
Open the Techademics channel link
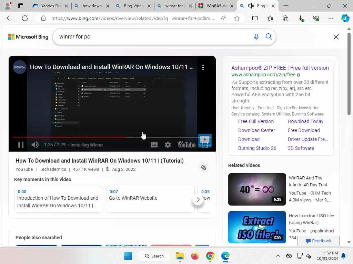click(53, 169)
